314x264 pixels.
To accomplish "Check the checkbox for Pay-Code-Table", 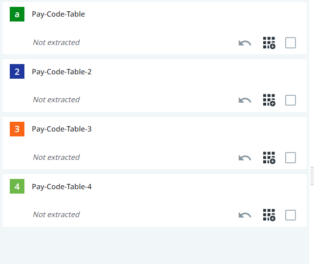I will tap(291, 43).
